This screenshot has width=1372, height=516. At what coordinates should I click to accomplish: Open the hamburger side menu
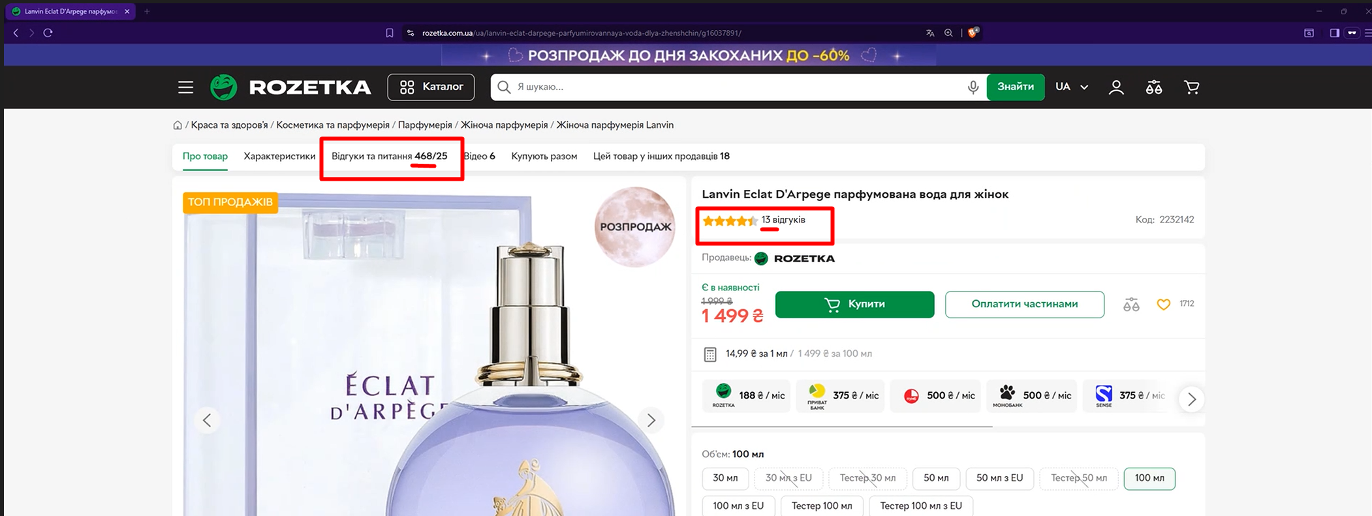185,87
